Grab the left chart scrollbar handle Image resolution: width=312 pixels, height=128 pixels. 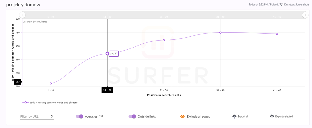click(22, 15)
